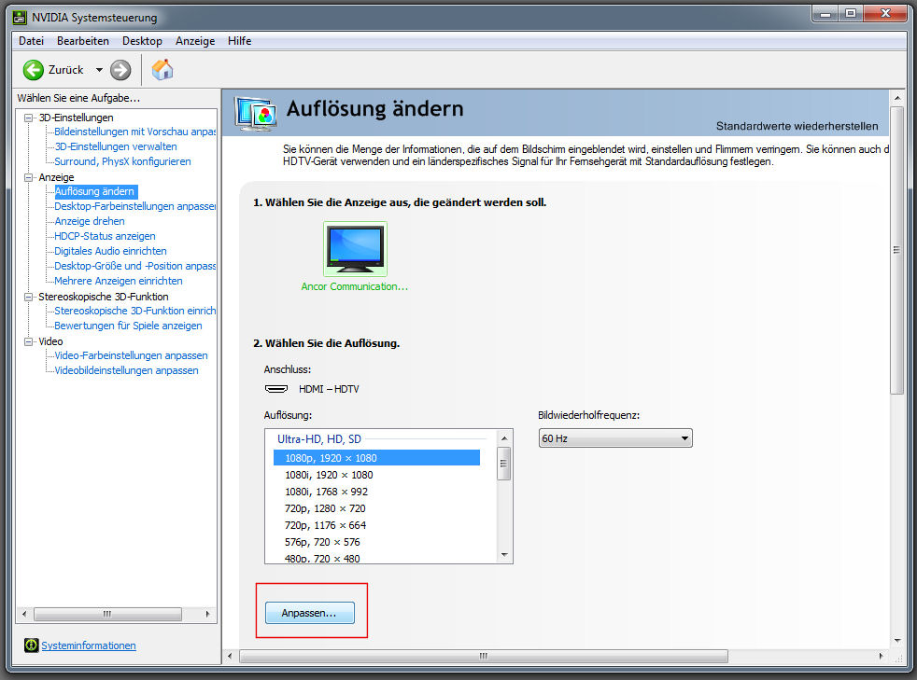Collapse the Anzeige tree node
Screen dimensions: 917x680
point(28,177)
